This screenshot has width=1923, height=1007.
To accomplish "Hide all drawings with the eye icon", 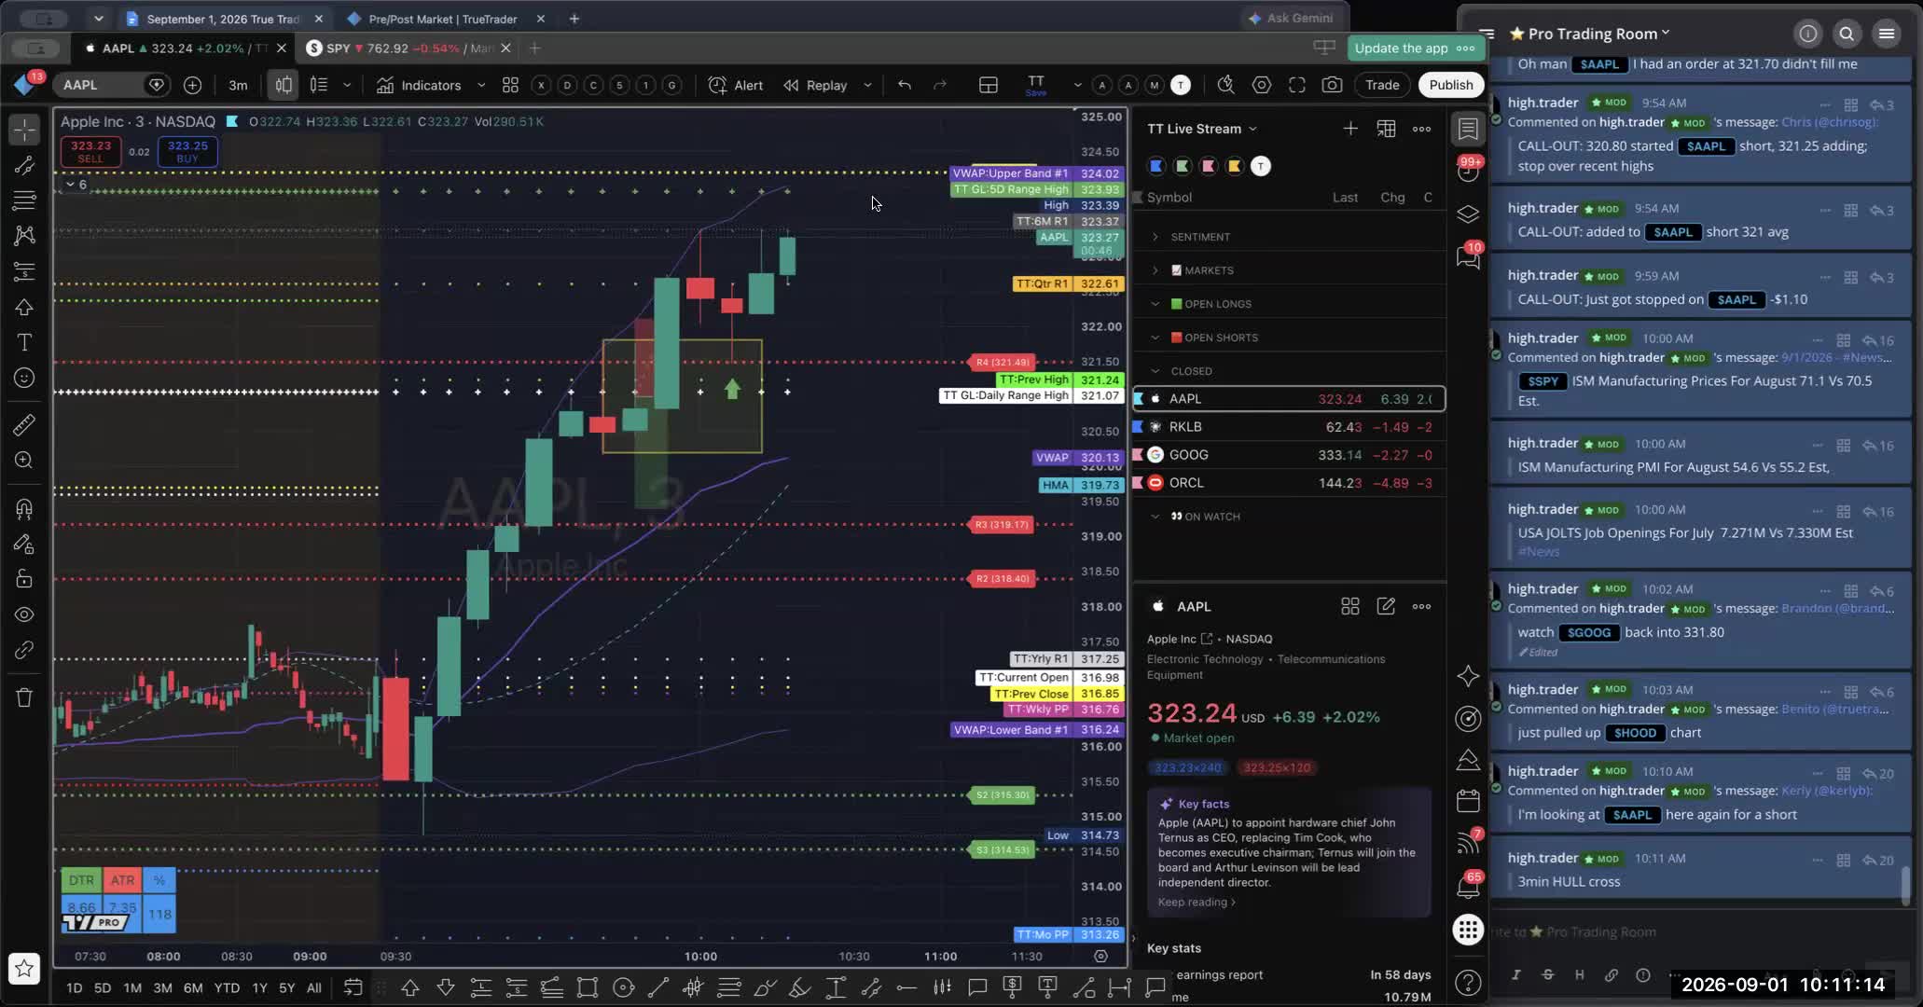I will click(25, 614).
